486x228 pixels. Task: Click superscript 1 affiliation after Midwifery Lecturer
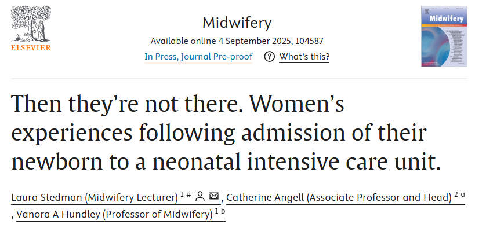pos(182,194)
